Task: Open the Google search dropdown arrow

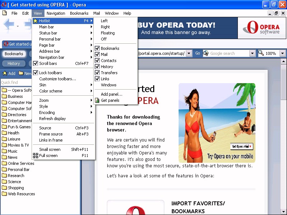Action: pyautogui.click(x=252, y=53)
